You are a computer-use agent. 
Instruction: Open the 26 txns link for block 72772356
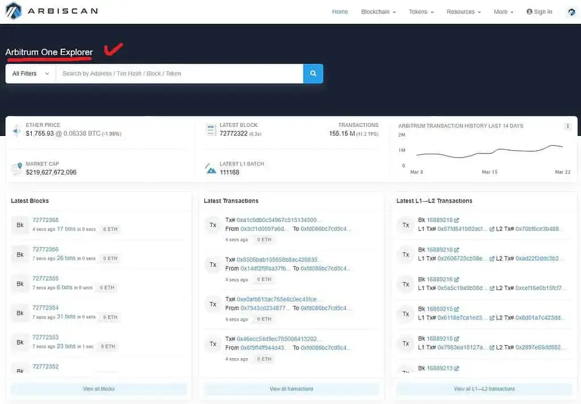(x=66, y=258)
